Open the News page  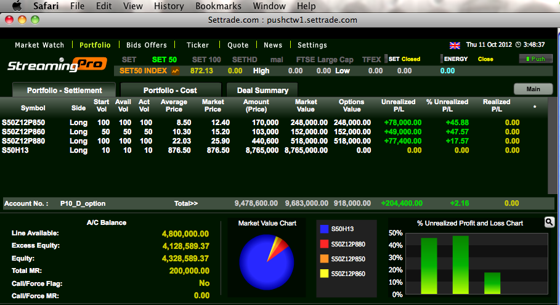(273, 45)
